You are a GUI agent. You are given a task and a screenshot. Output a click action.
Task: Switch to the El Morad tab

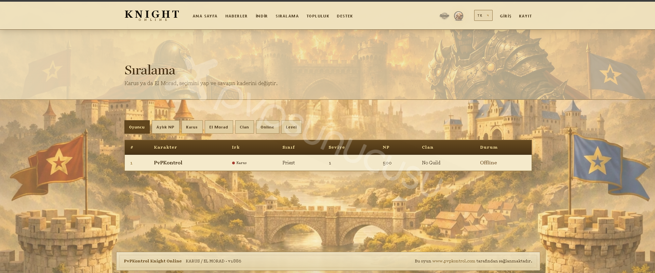219,127
